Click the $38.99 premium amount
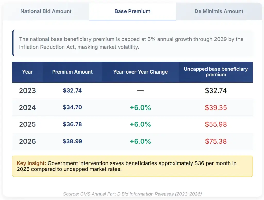The width and height of the screenshot is (264, 200). click(x=72, y=141)
